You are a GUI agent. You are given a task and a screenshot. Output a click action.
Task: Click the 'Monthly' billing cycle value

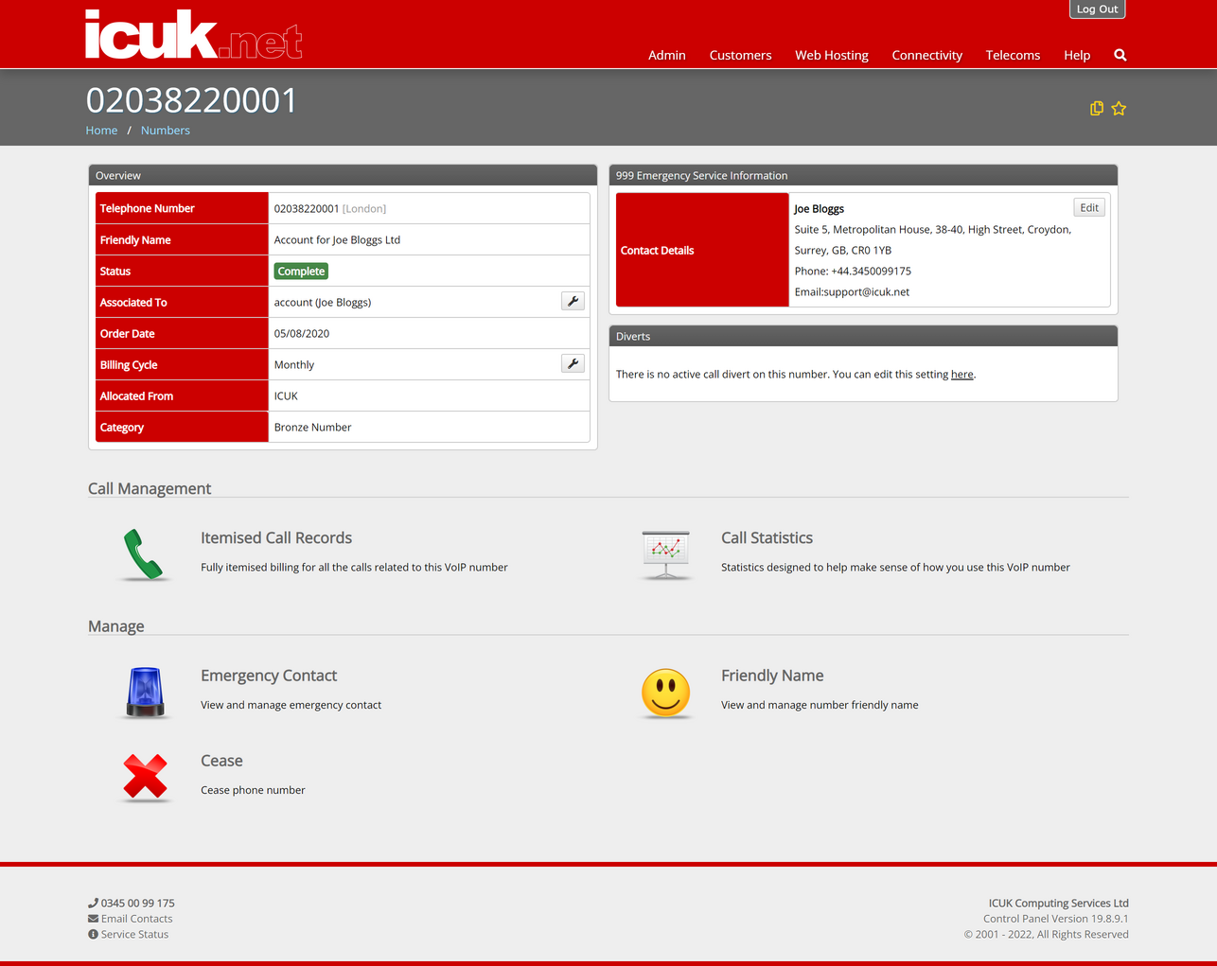click(294, 365)
